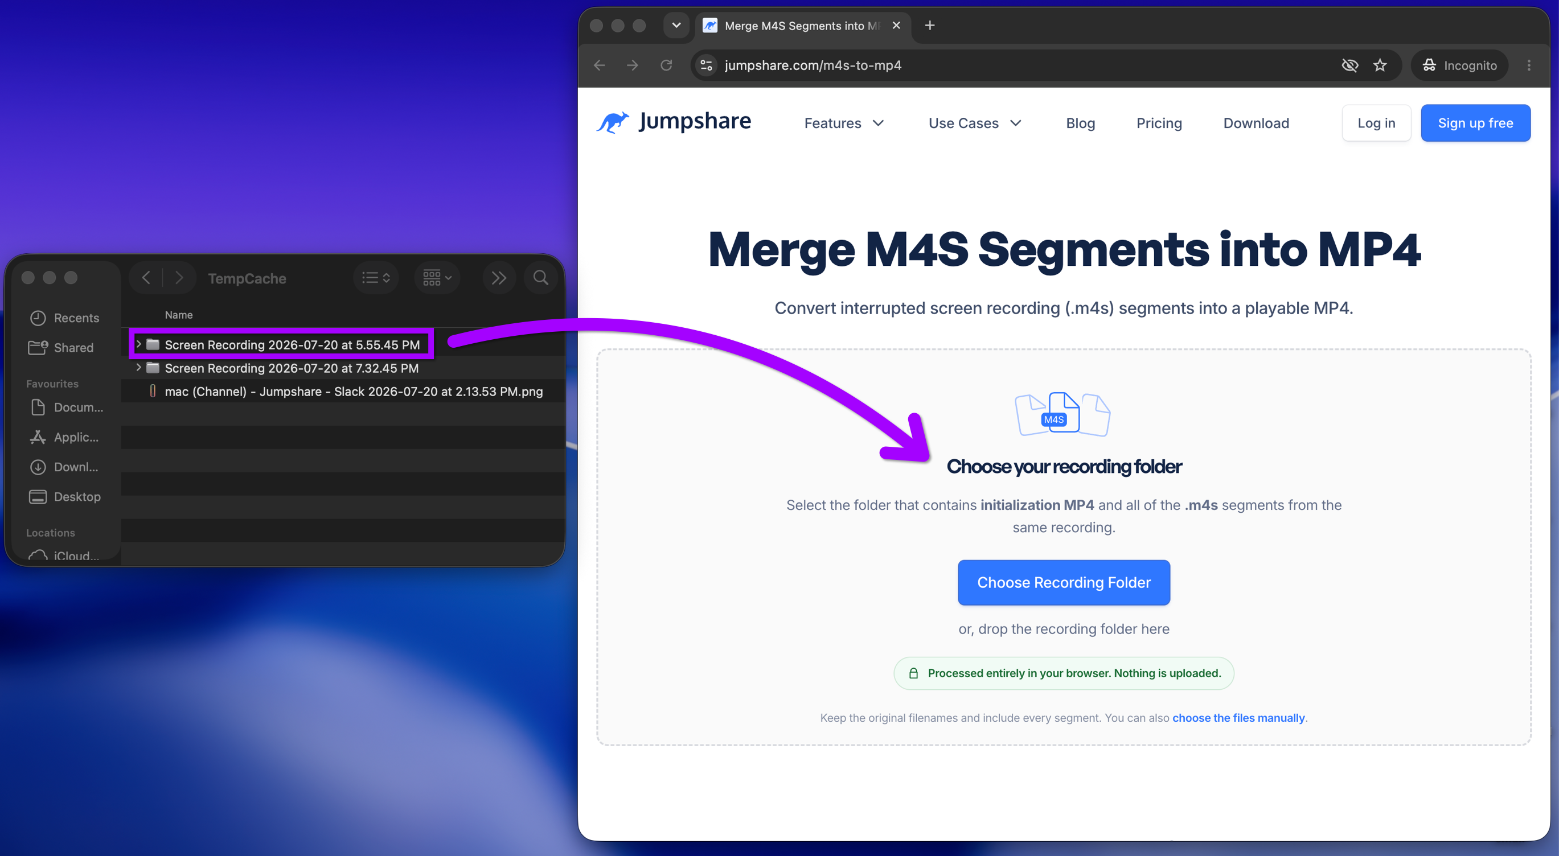Open the Download page
Viewport: 1559px width, 856px height.
(1257, 124)
